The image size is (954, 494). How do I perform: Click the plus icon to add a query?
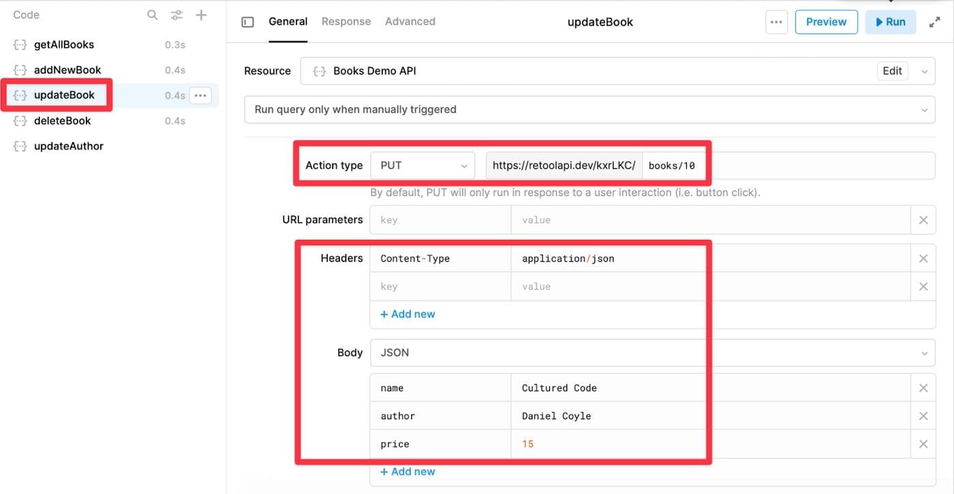tap(201, 15)
